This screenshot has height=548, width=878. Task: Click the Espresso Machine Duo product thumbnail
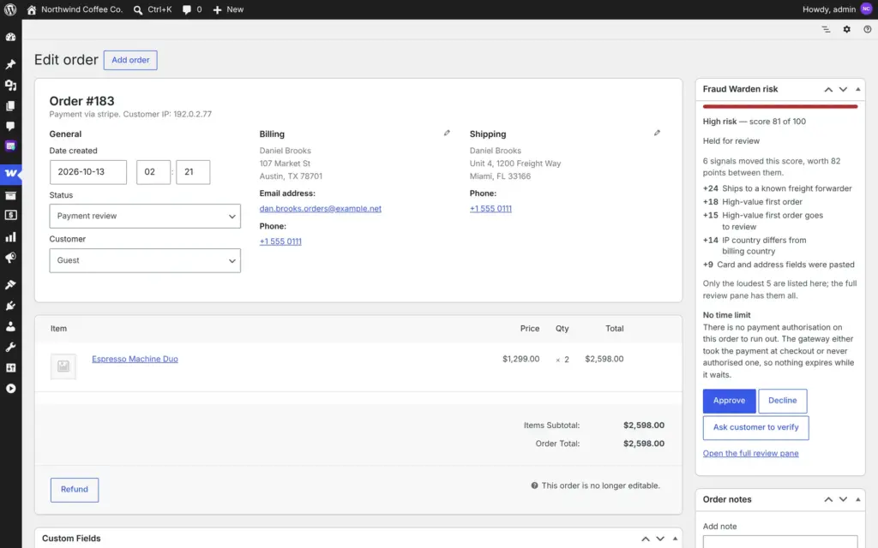[63, 366]
